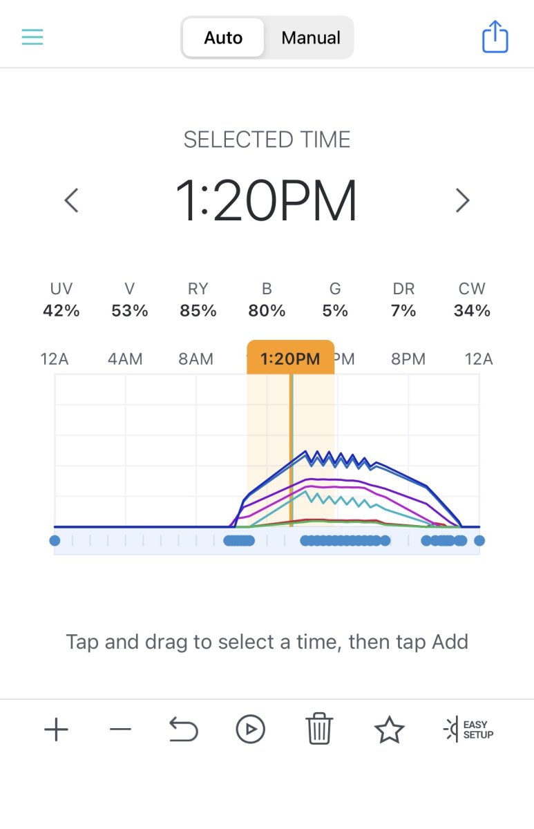Click the orange 1:20PM time marker
Image resolution: width=534 pixels, height=829 pixels.
click(x=291, y=358)
